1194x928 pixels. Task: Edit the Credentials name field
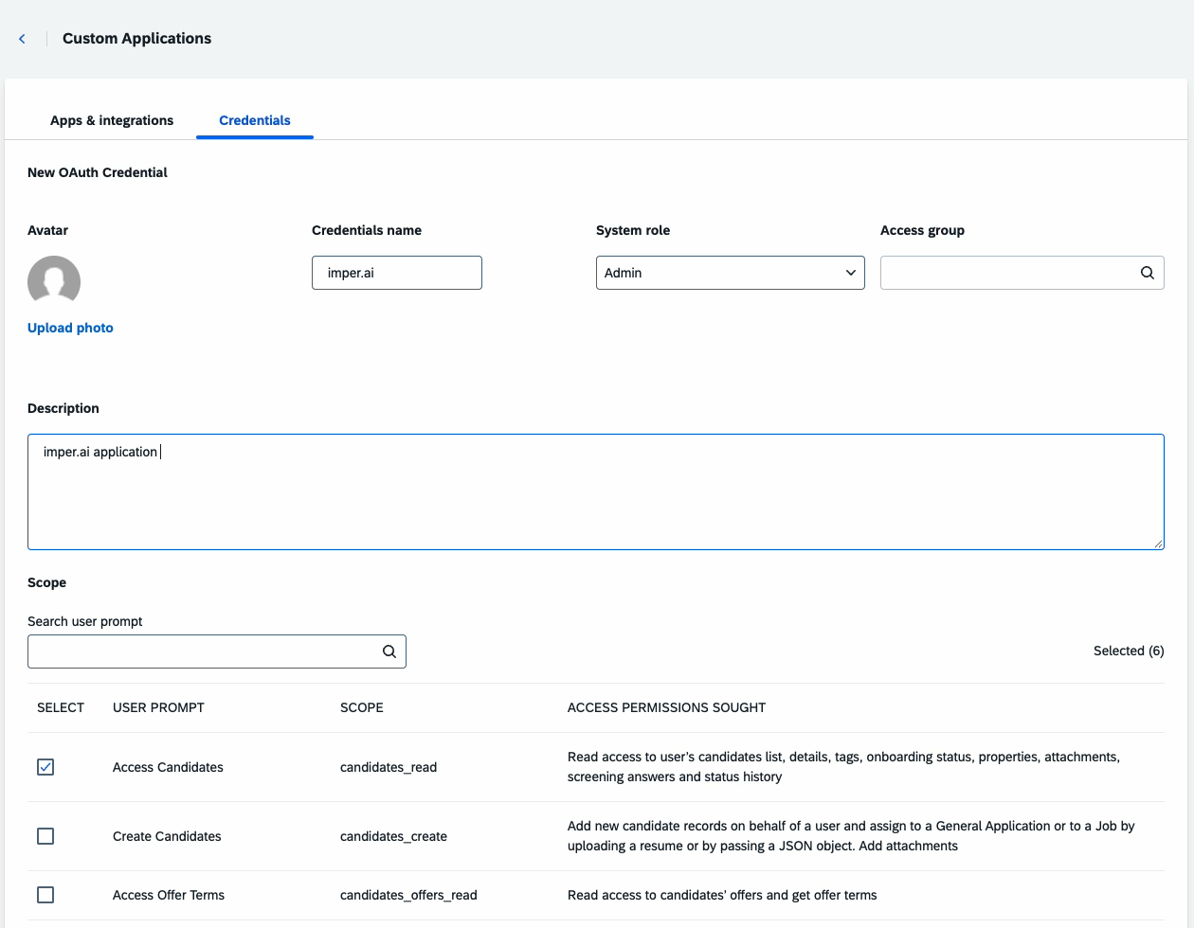pos(397,273)
